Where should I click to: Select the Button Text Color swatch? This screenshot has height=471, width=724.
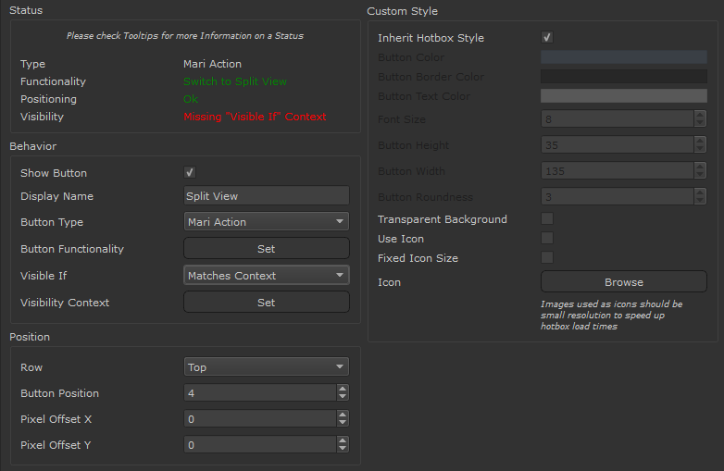pyautogui.click(x=623, y=96)
